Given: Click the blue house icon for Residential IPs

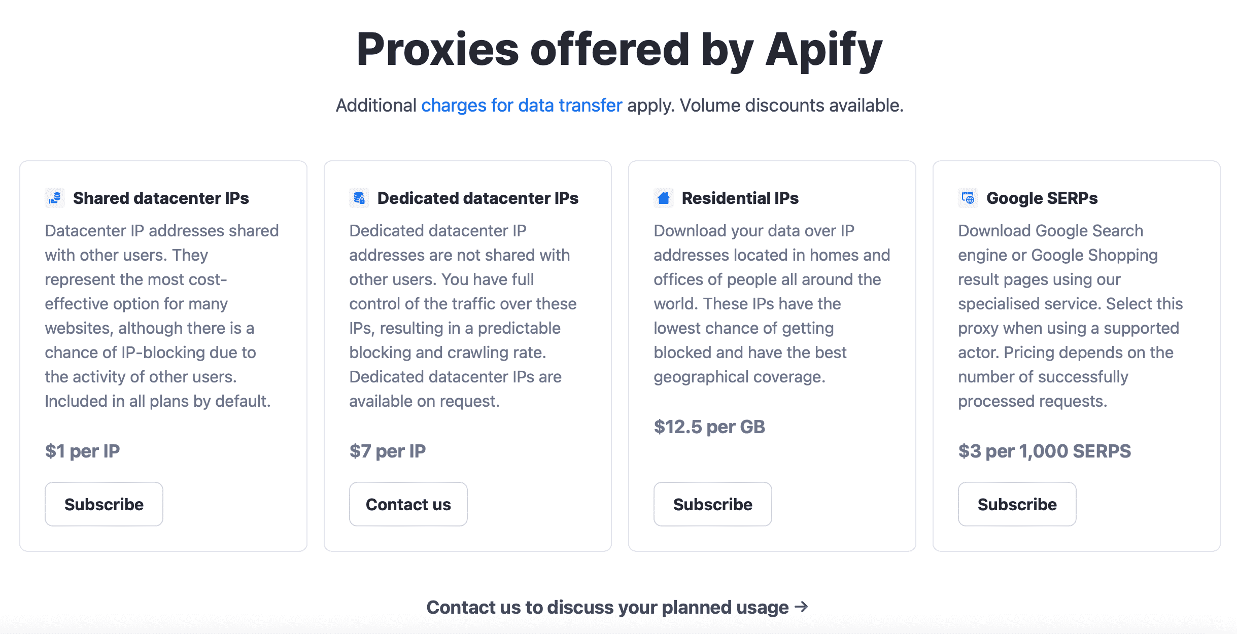Looking at the screenshot, I should [664, 198].
